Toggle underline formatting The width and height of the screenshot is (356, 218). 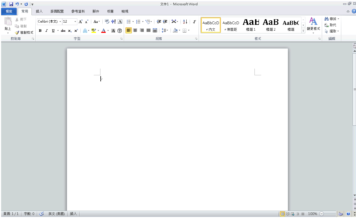pos(53,31)
